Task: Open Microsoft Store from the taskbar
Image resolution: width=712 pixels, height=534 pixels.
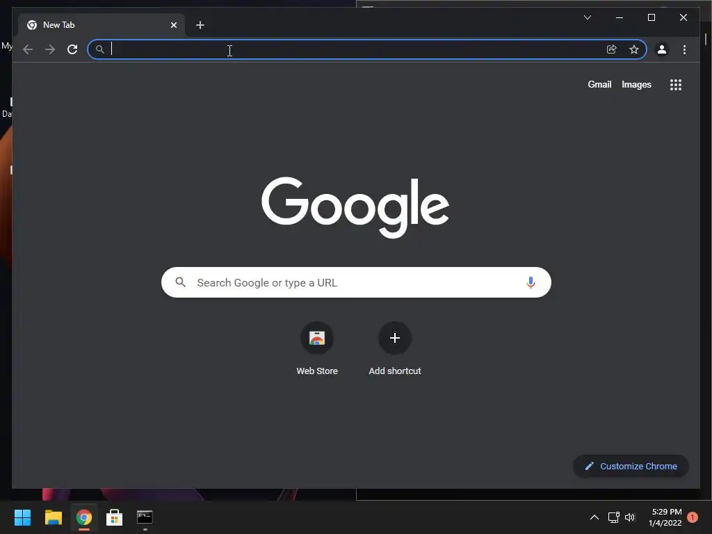Action: 115,517
